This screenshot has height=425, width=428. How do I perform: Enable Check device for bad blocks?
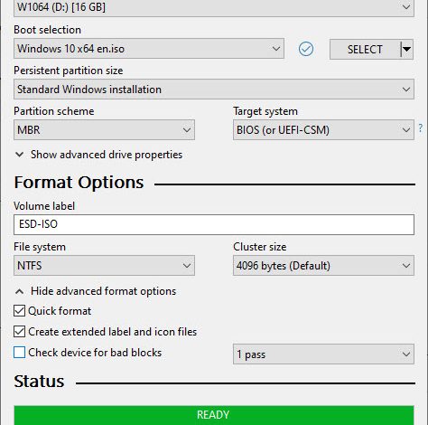[x=19, y=353]
